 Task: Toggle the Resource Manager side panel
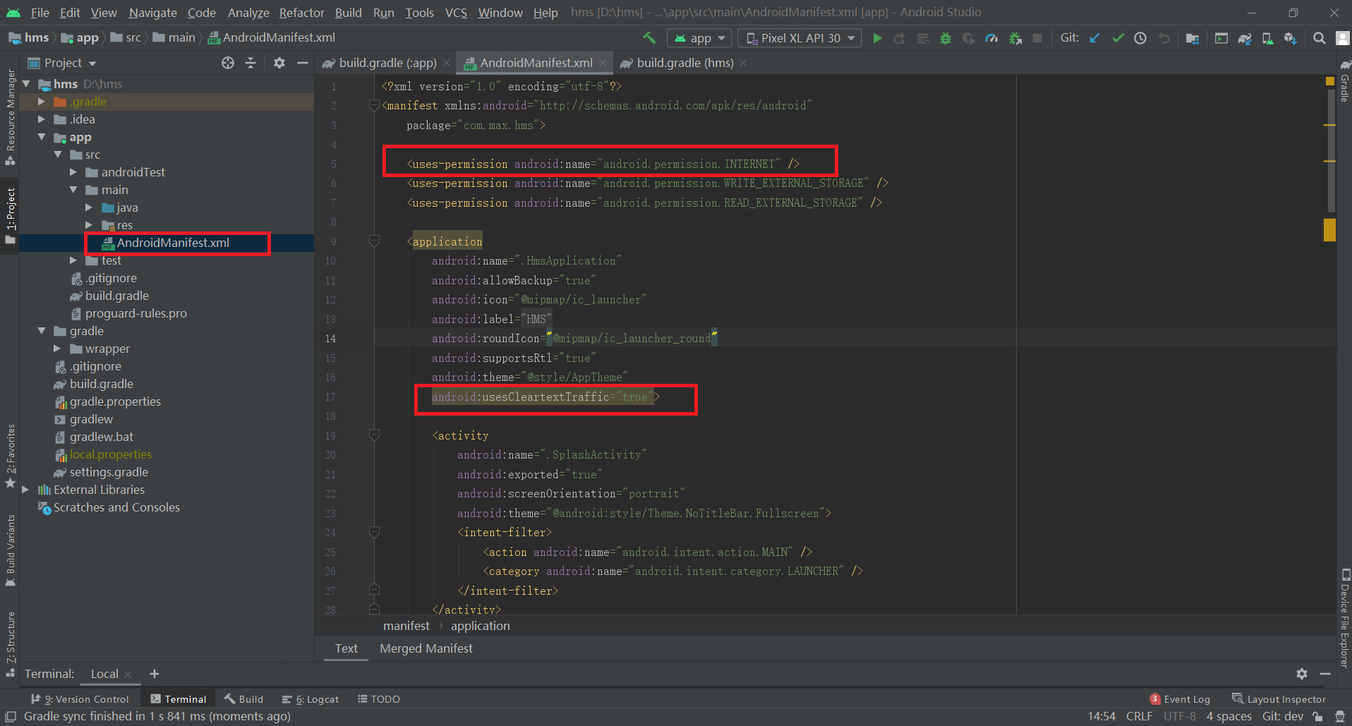(10, 116)
